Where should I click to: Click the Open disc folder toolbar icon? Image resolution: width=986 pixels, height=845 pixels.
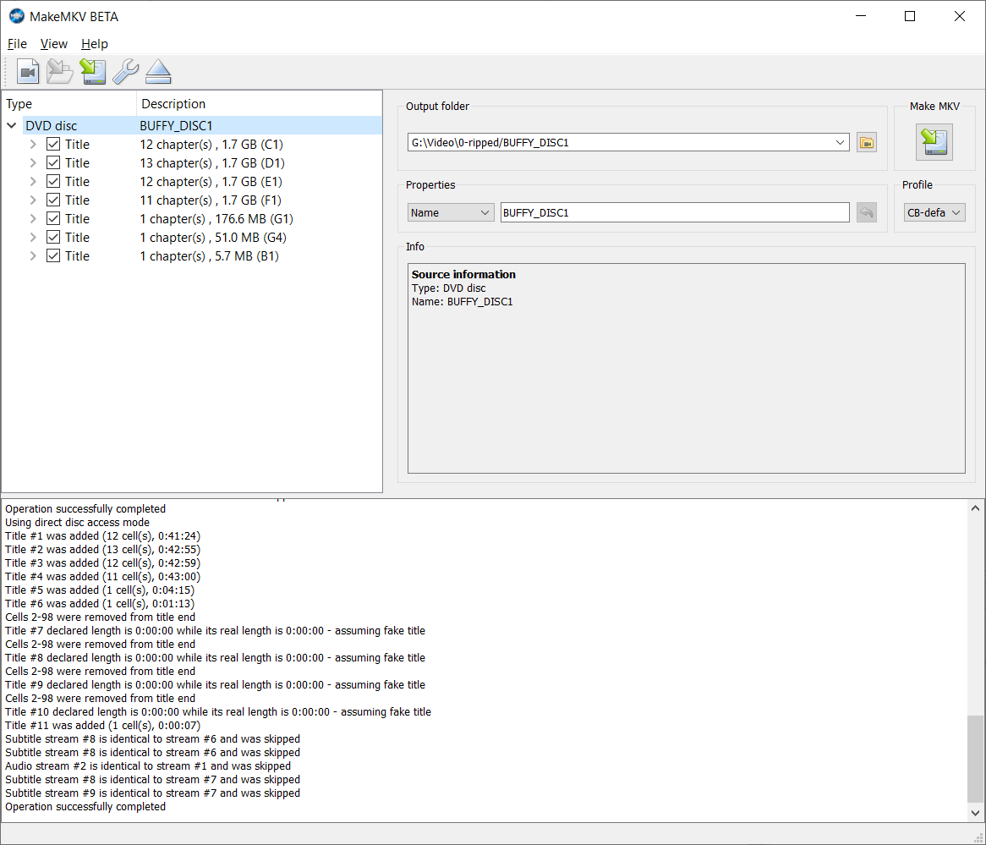pyautogui.click(x=60, y=72)
